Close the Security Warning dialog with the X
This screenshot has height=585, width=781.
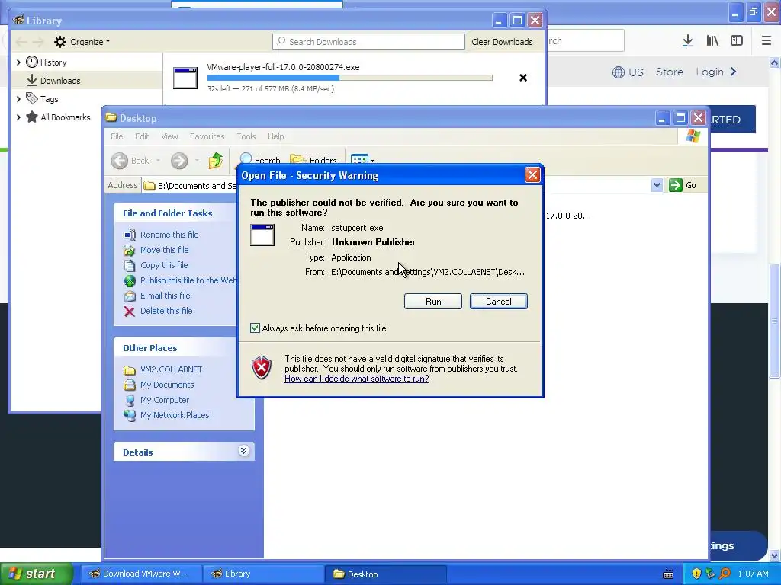point(532,175)
